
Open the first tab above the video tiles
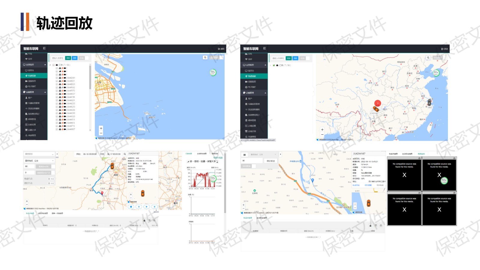(x=393, y=154)
